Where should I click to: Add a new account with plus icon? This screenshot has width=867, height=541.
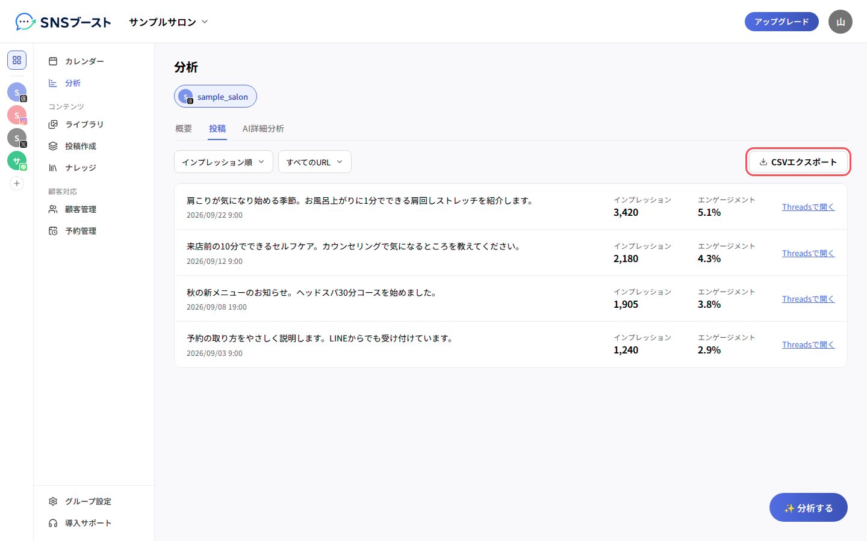point(17,183)
